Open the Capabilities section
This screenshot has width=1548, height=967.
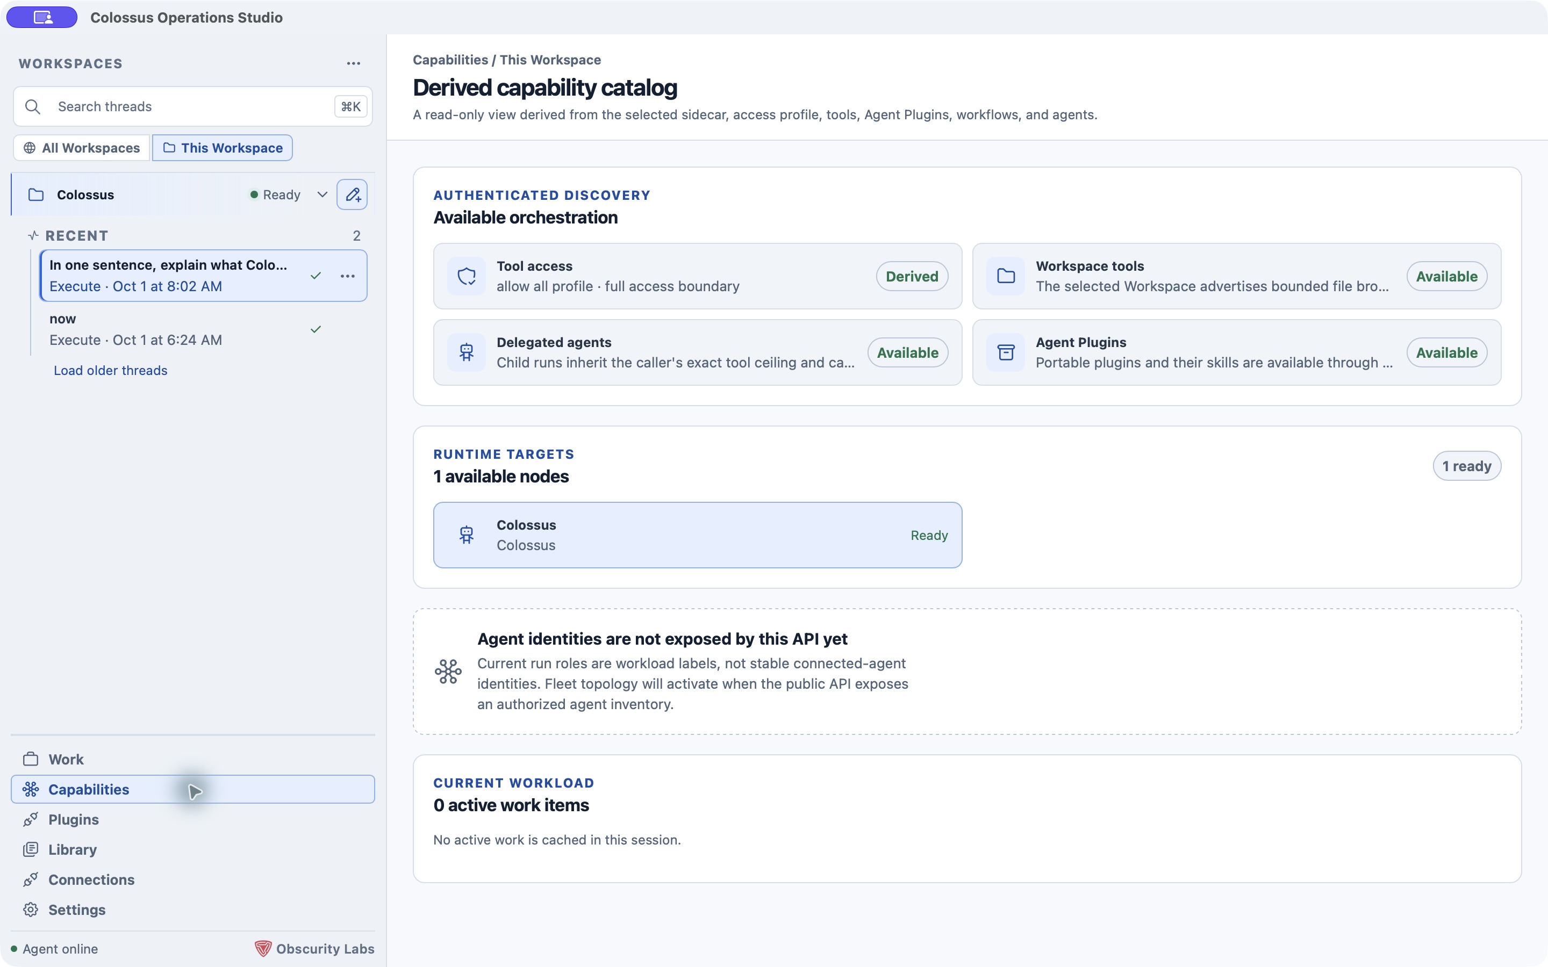[x=192, y=789]
